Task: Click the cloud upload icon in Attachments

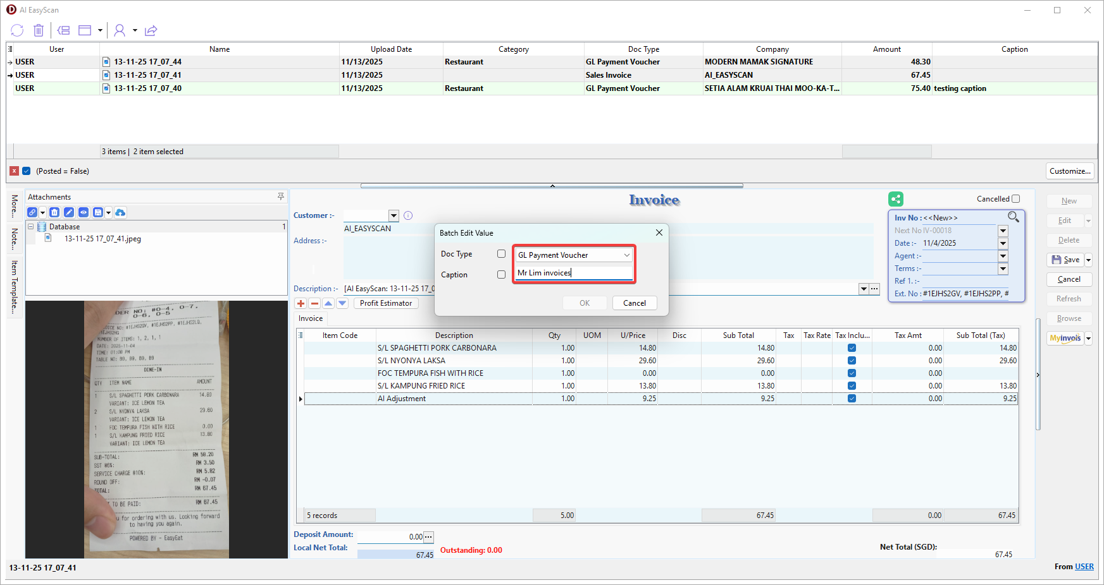Action: 120,212
